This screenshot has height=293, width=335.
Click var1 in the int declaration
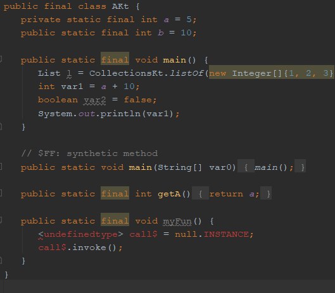pyautogui.click(x=72, y=87)
